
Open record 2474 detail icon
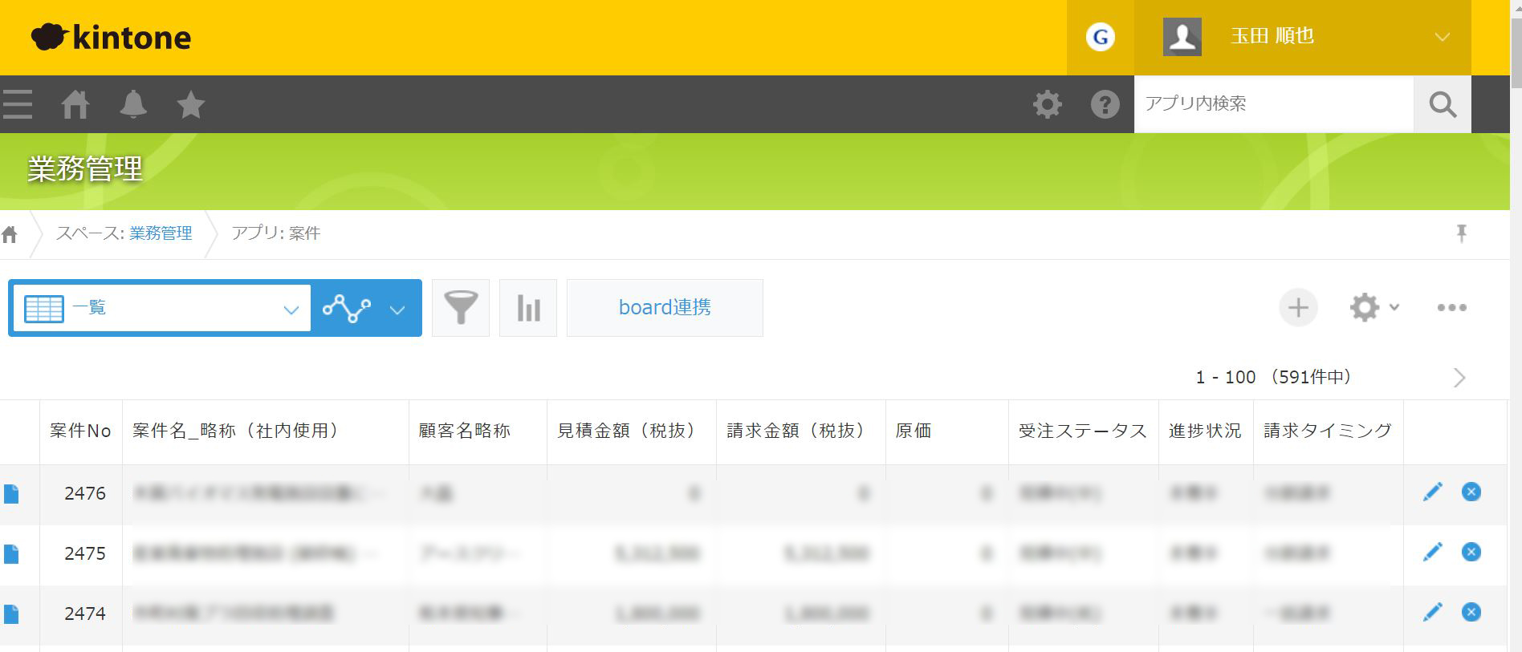[11, 614]
